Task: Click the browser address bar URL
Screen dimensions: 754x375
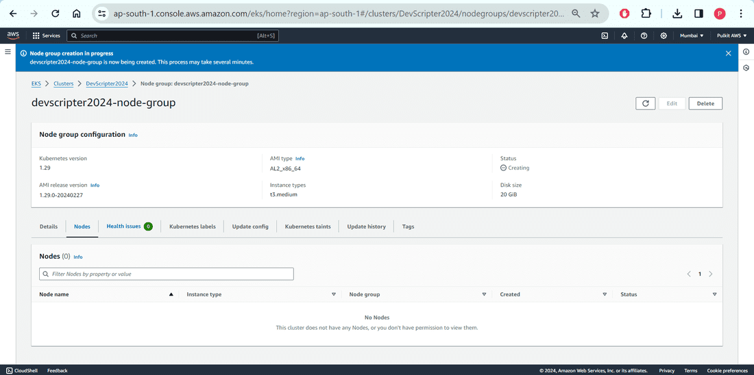Action: pos(339,14)
